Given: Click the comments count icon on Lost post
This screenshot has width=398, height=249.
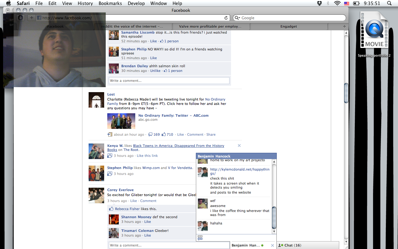Looking at the screenshot, I should tap(150, 134).
